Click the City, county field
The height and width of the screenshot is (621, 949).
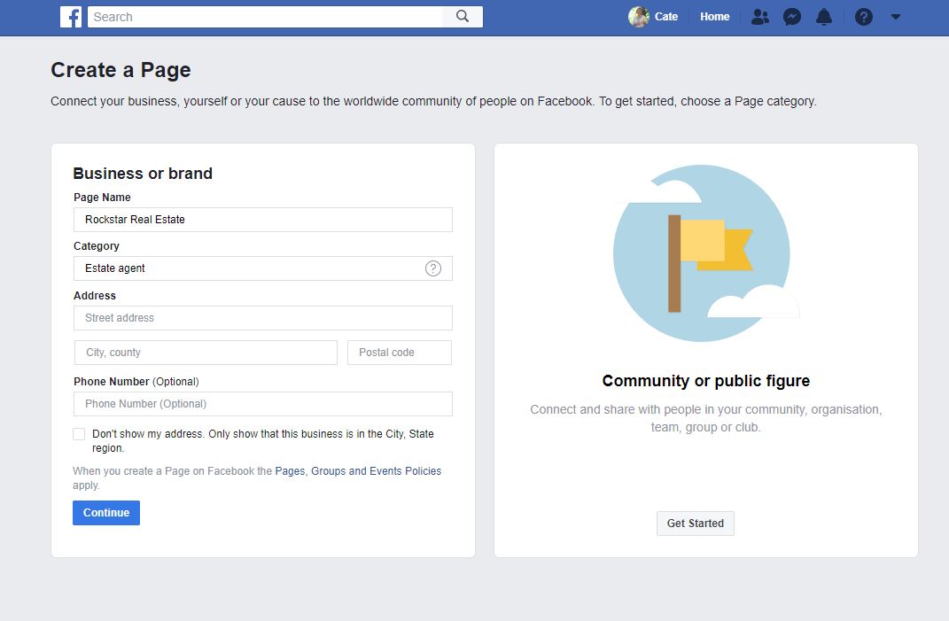click(206, 353)
